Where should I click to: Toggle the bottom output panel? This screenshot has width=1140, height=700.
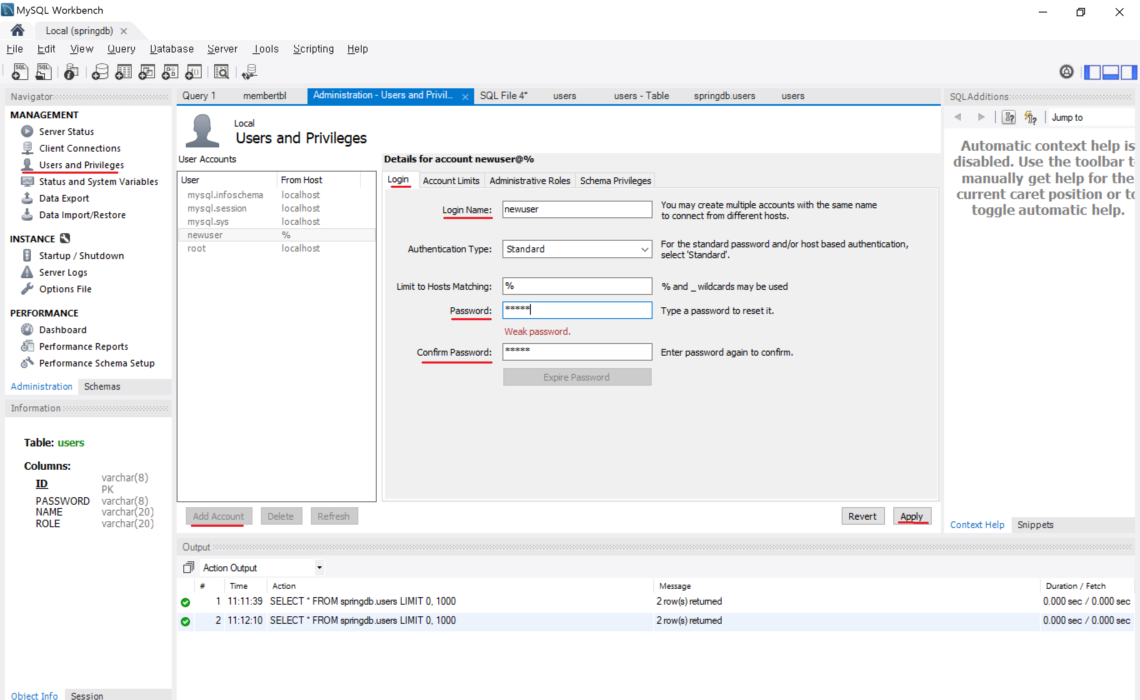click(x=1111, y=72)
